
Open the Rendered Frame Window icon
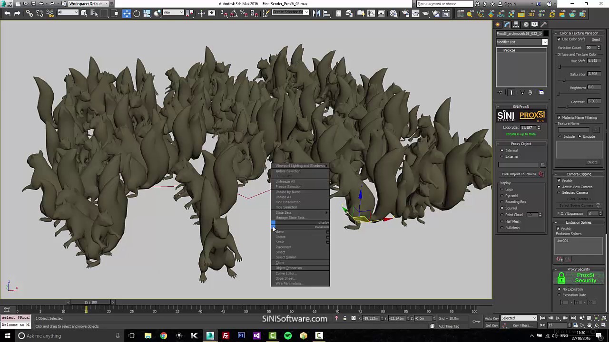click(x=415, y=13)
